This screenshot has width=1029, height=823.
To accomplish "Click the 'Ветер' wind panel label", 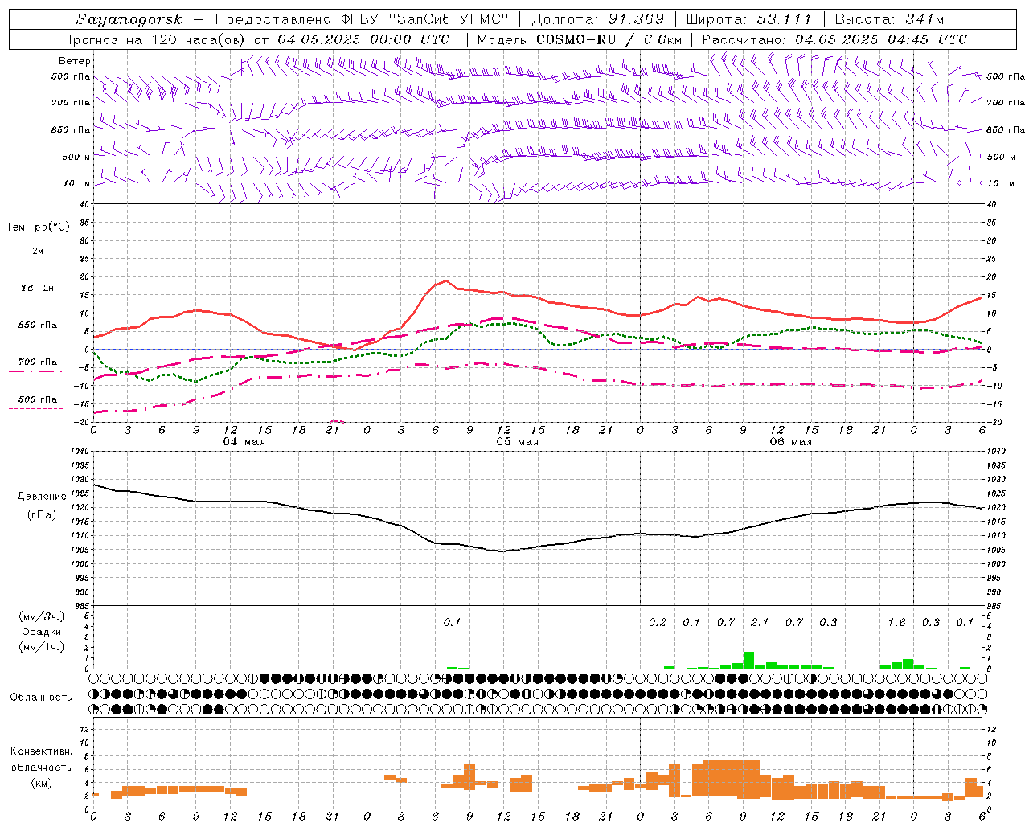I will coord(75,61).
